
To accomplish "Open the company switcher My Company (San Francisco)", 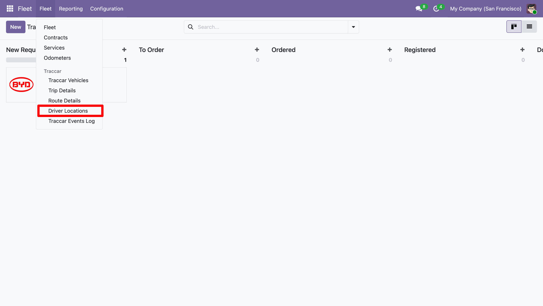I will coord(486,9).
